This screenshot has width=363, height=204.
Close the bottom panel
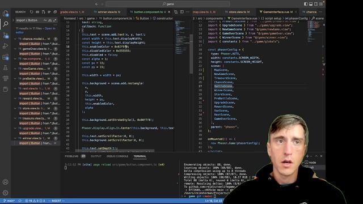point(321,156)
